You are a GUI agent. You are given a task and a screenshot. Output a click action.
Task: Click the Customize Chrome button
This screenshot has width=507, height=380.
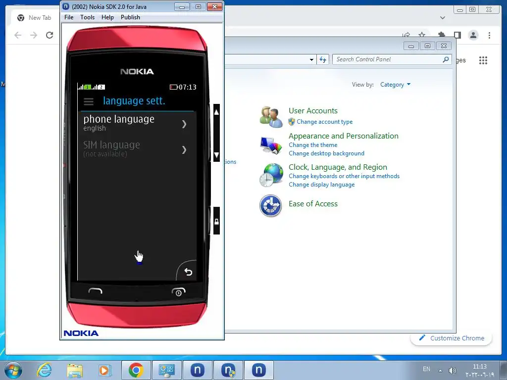point(452,338)
